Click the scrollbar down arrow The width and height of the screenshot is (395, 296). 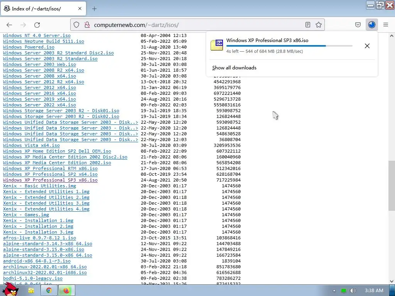[x=392, y=281]
